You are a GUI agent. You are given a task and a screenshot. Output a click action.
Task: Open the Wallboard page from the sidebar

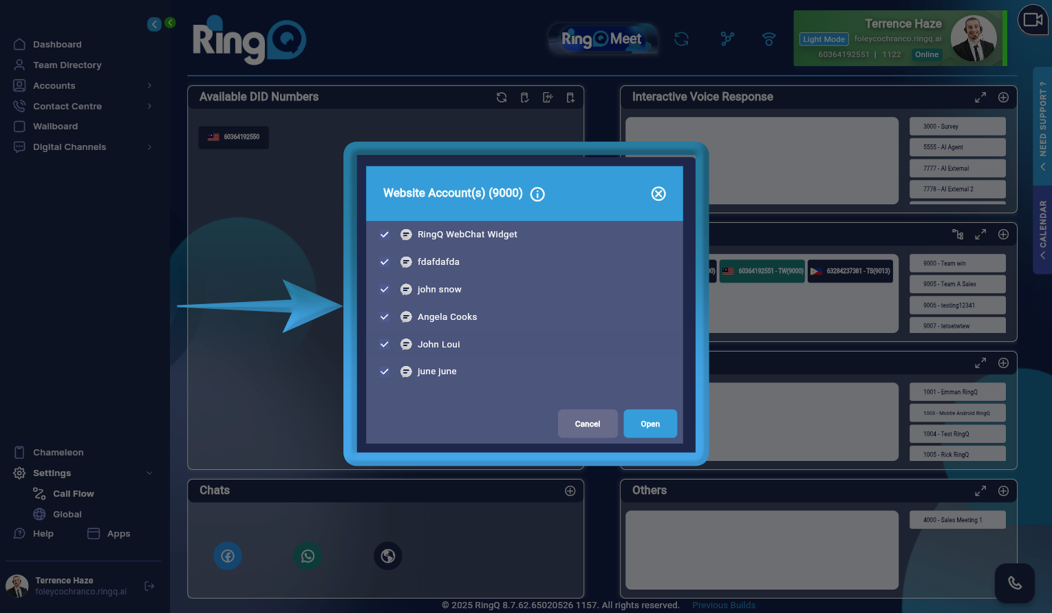click(54, 126)
